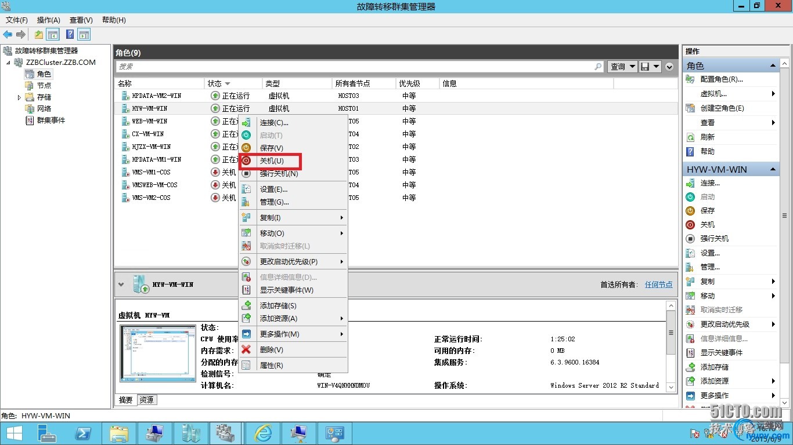Open 更多操作(M) submenu in the context menu

(x=293, y=334)
